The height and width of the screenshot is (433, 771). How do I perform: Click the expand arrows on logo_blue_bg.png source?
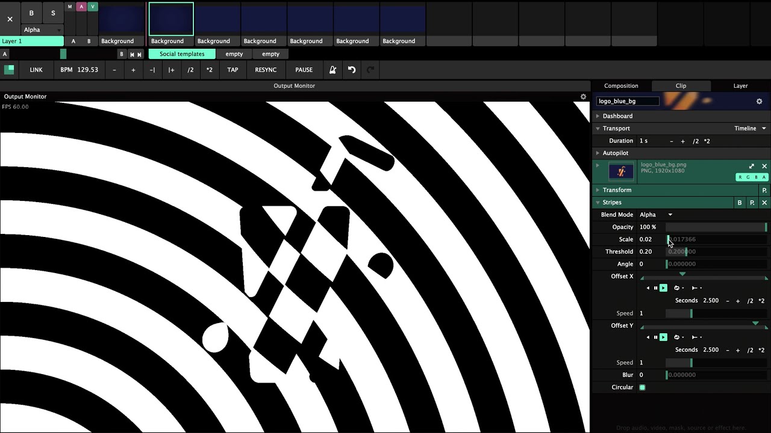[x=752, y=166]
